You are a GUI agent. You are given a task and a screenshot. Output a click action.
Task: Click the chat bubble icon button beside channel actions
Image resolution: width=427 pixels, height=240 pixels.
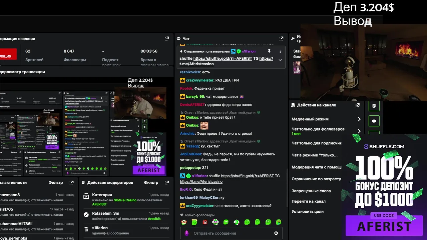[374, 121]
